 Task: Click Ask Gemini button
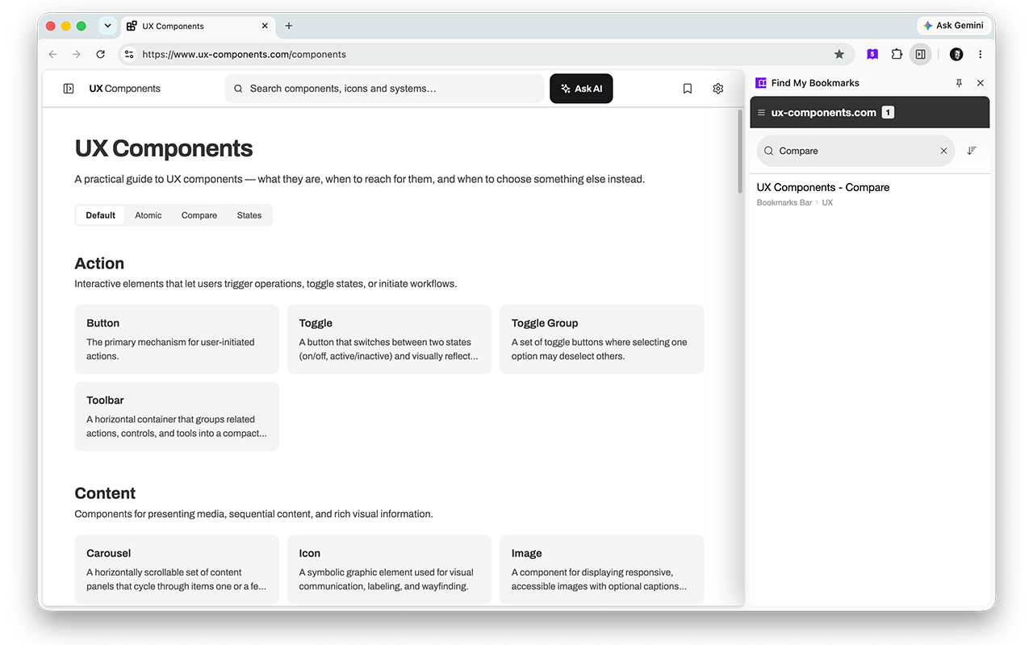click(954, 26)
